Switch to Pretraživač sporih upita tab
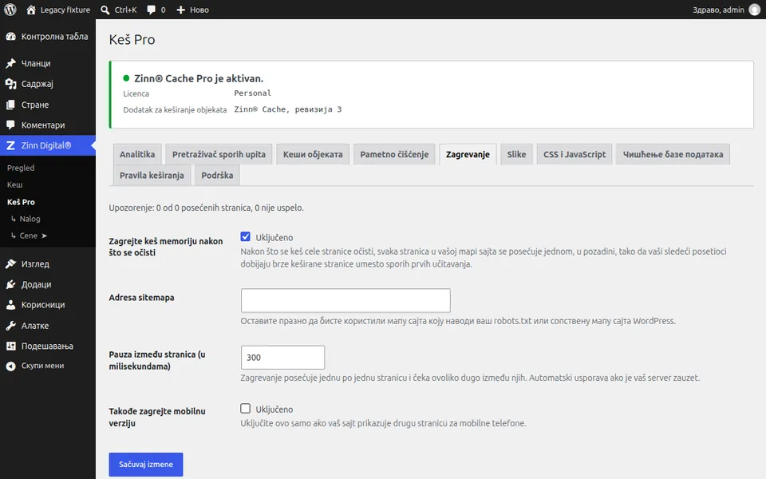The height and width of the screenshot is (479, 766). (x=219, y=154)
